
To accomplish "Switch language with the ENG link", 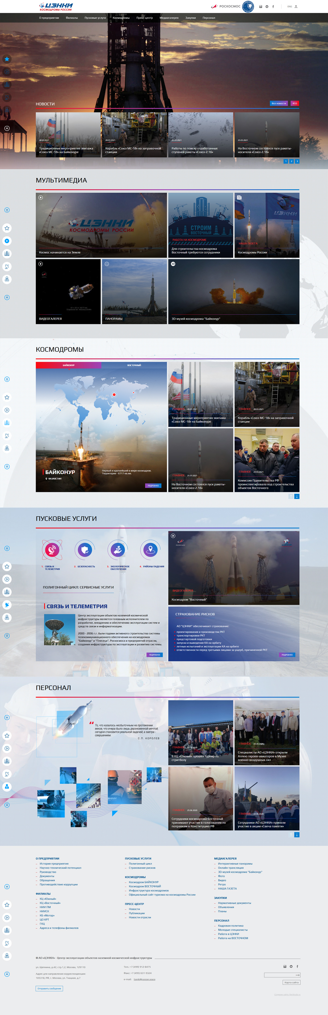I will pyautogui.click(x=289, y=7).
